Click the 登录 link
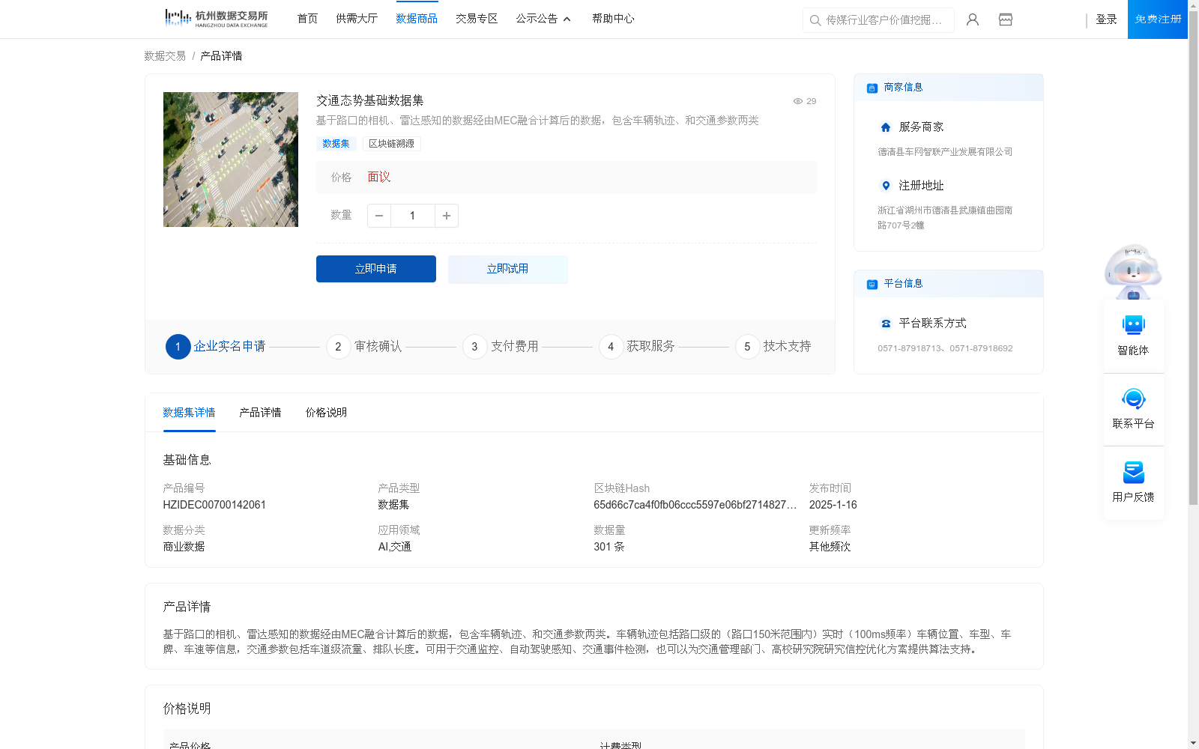The width and height of the screenshot is (1199, 749). click(x=1106, y=19)
